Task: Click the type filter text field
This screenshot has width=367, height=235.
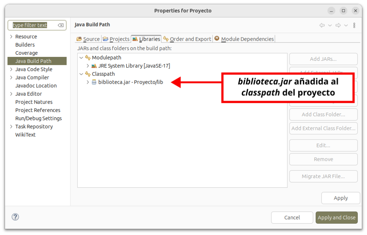Action: point(32,25)
